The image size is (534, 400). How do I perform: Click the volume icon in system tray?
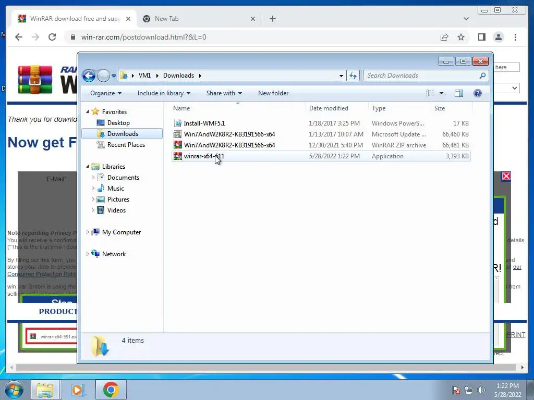pyautogui.click(x=481, y=390)
